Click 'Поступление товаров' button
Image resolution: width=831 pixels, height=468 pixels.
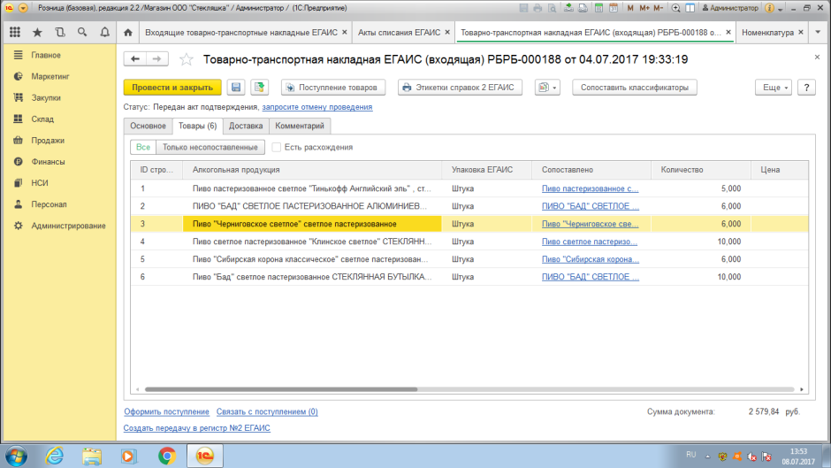(x=332, y=88)
